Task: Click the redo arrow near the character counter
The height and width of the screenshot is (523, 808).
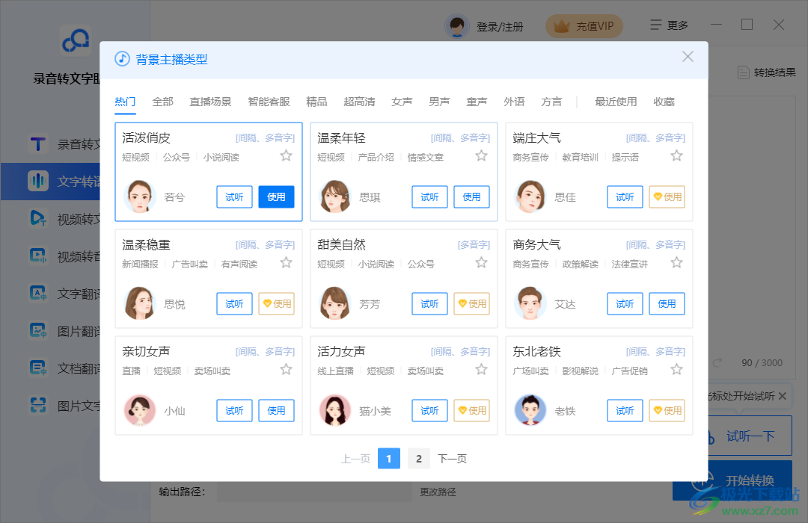Action: pos(717,362)
